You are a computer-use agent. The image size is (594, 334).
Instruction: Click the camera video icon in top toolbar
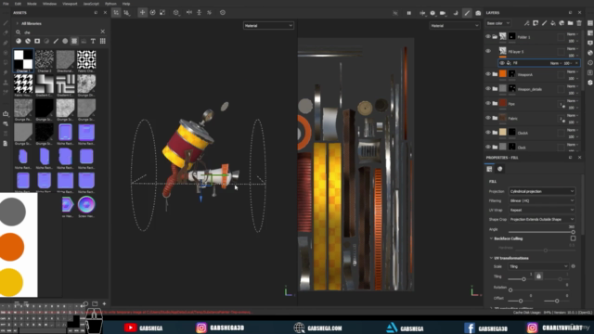pyautogui.click(x=443, y=13)
